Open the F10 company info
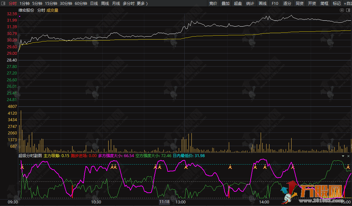 click(275, 4)
